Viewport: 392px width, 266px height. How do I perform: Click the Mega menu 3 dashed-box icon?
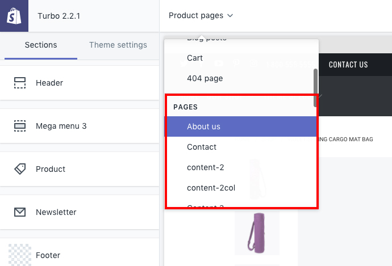coord(20,126)
